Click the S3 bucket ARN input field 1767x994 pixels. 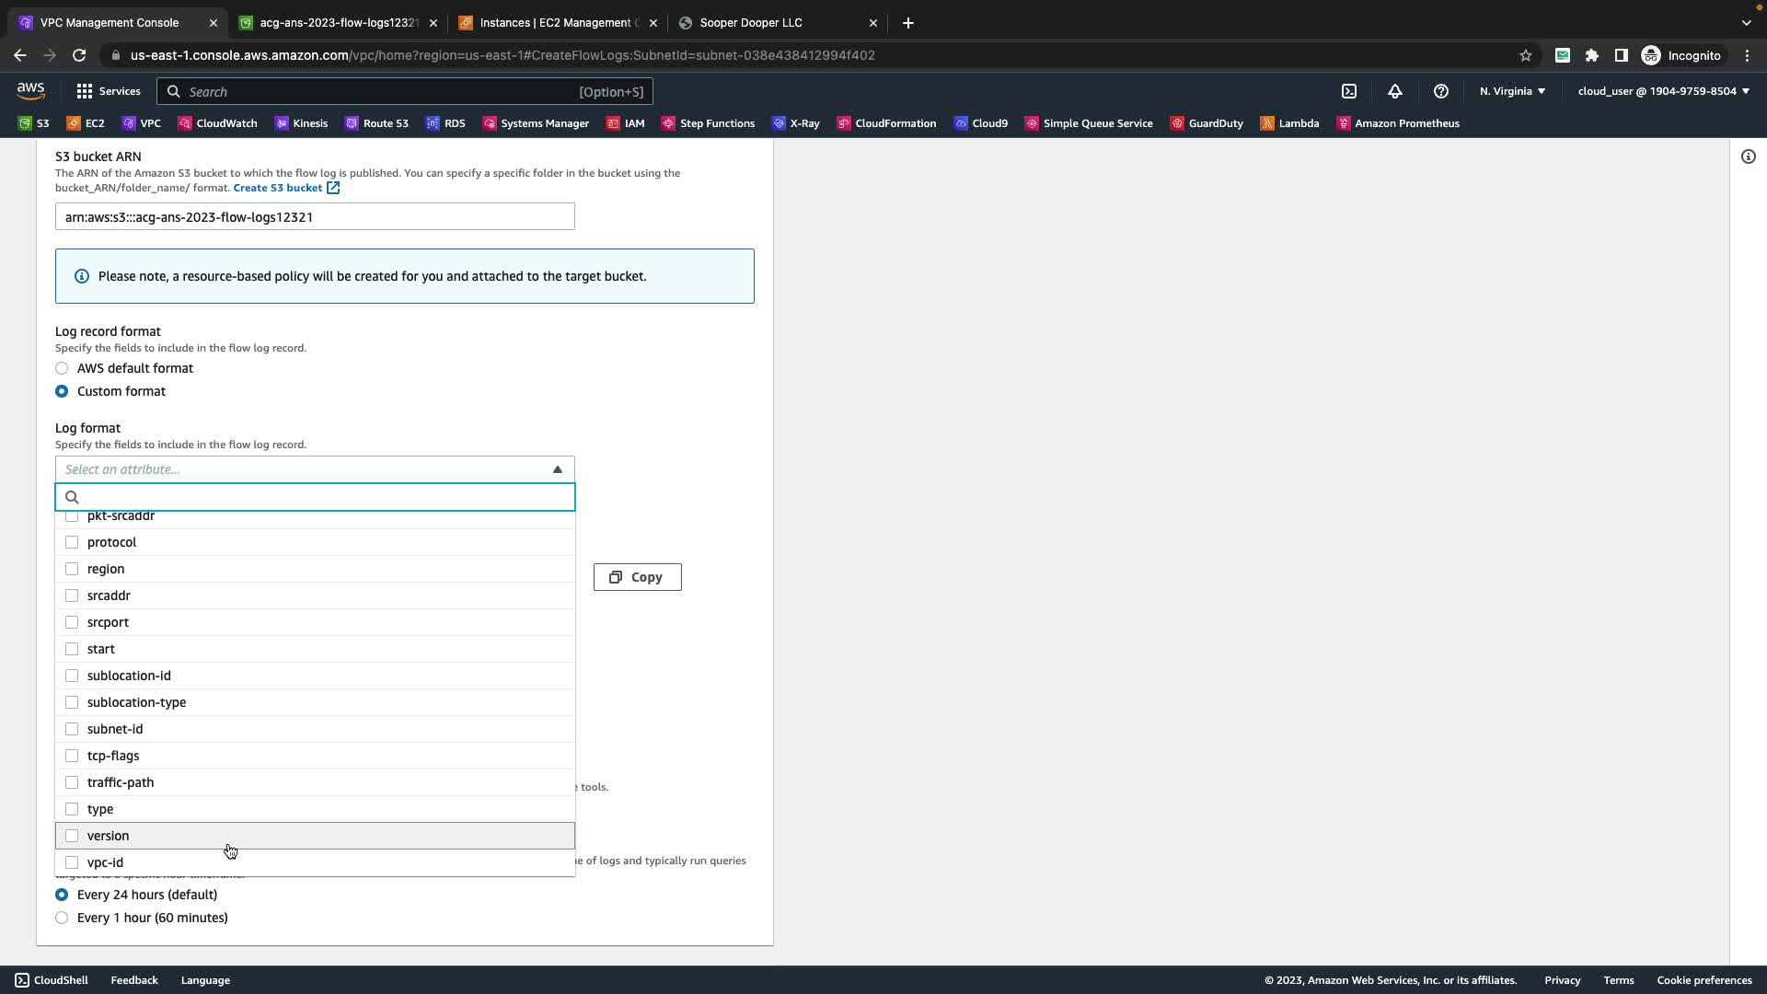click(x=315, y=217)
